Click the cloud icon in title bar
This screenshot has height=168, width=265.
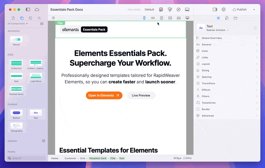tap(37, 10)
